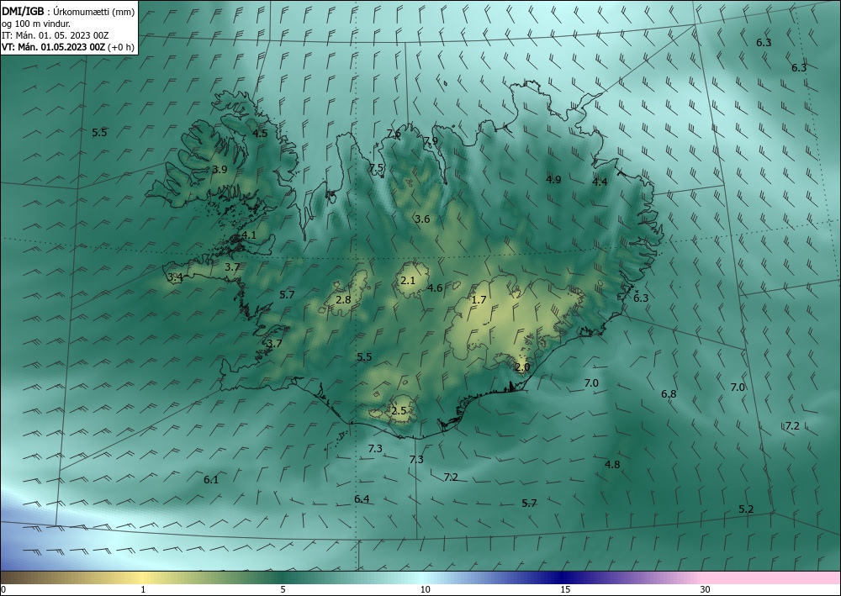Screen dimensions: 841x596
Task: Select the 3.6 value on the map
Action: pos(423,219)
